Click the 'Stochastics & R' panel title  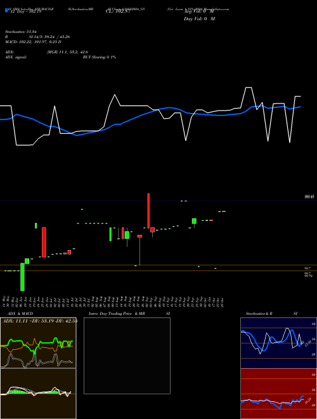point(259,314)
